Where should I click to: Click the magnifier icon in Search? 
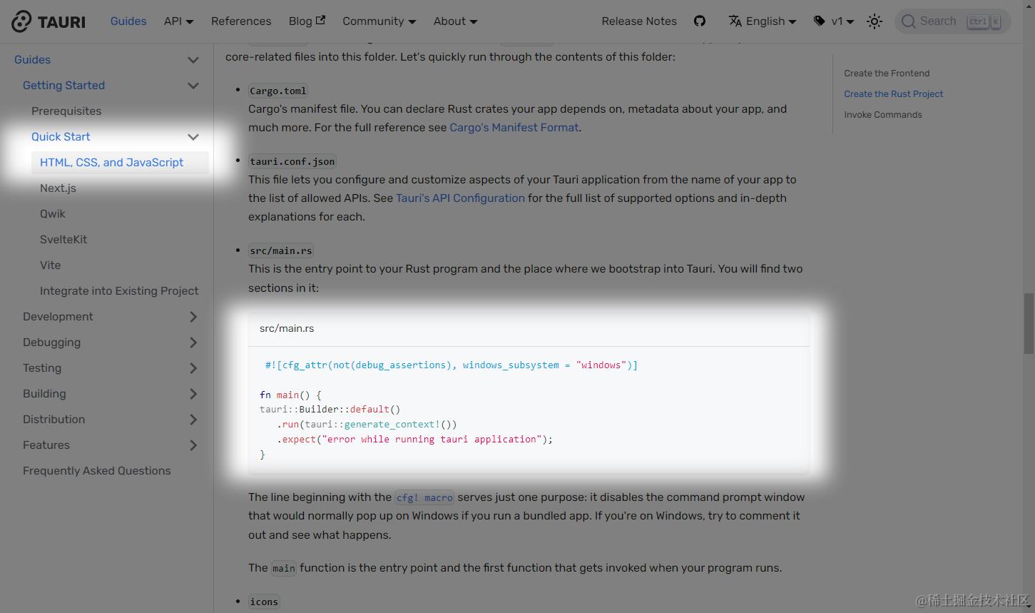tap(908, 21)
